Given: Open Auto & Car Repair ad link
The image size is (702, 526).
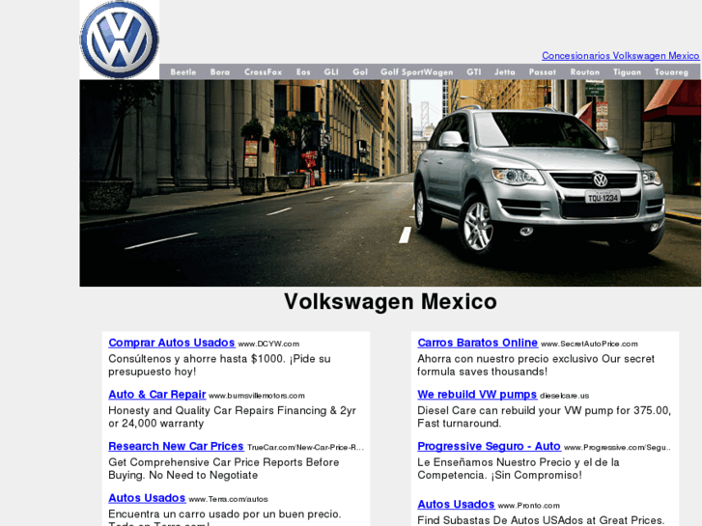Looking at the screenshot, I should [x=157, y=395].
